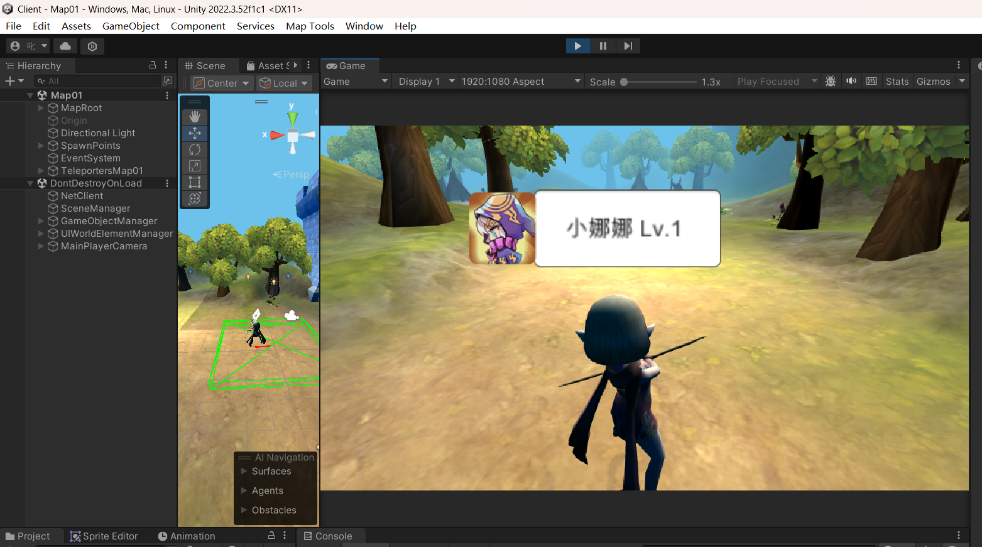Click the Step frame button
982x547 pixels.
(x=628, y=46)
